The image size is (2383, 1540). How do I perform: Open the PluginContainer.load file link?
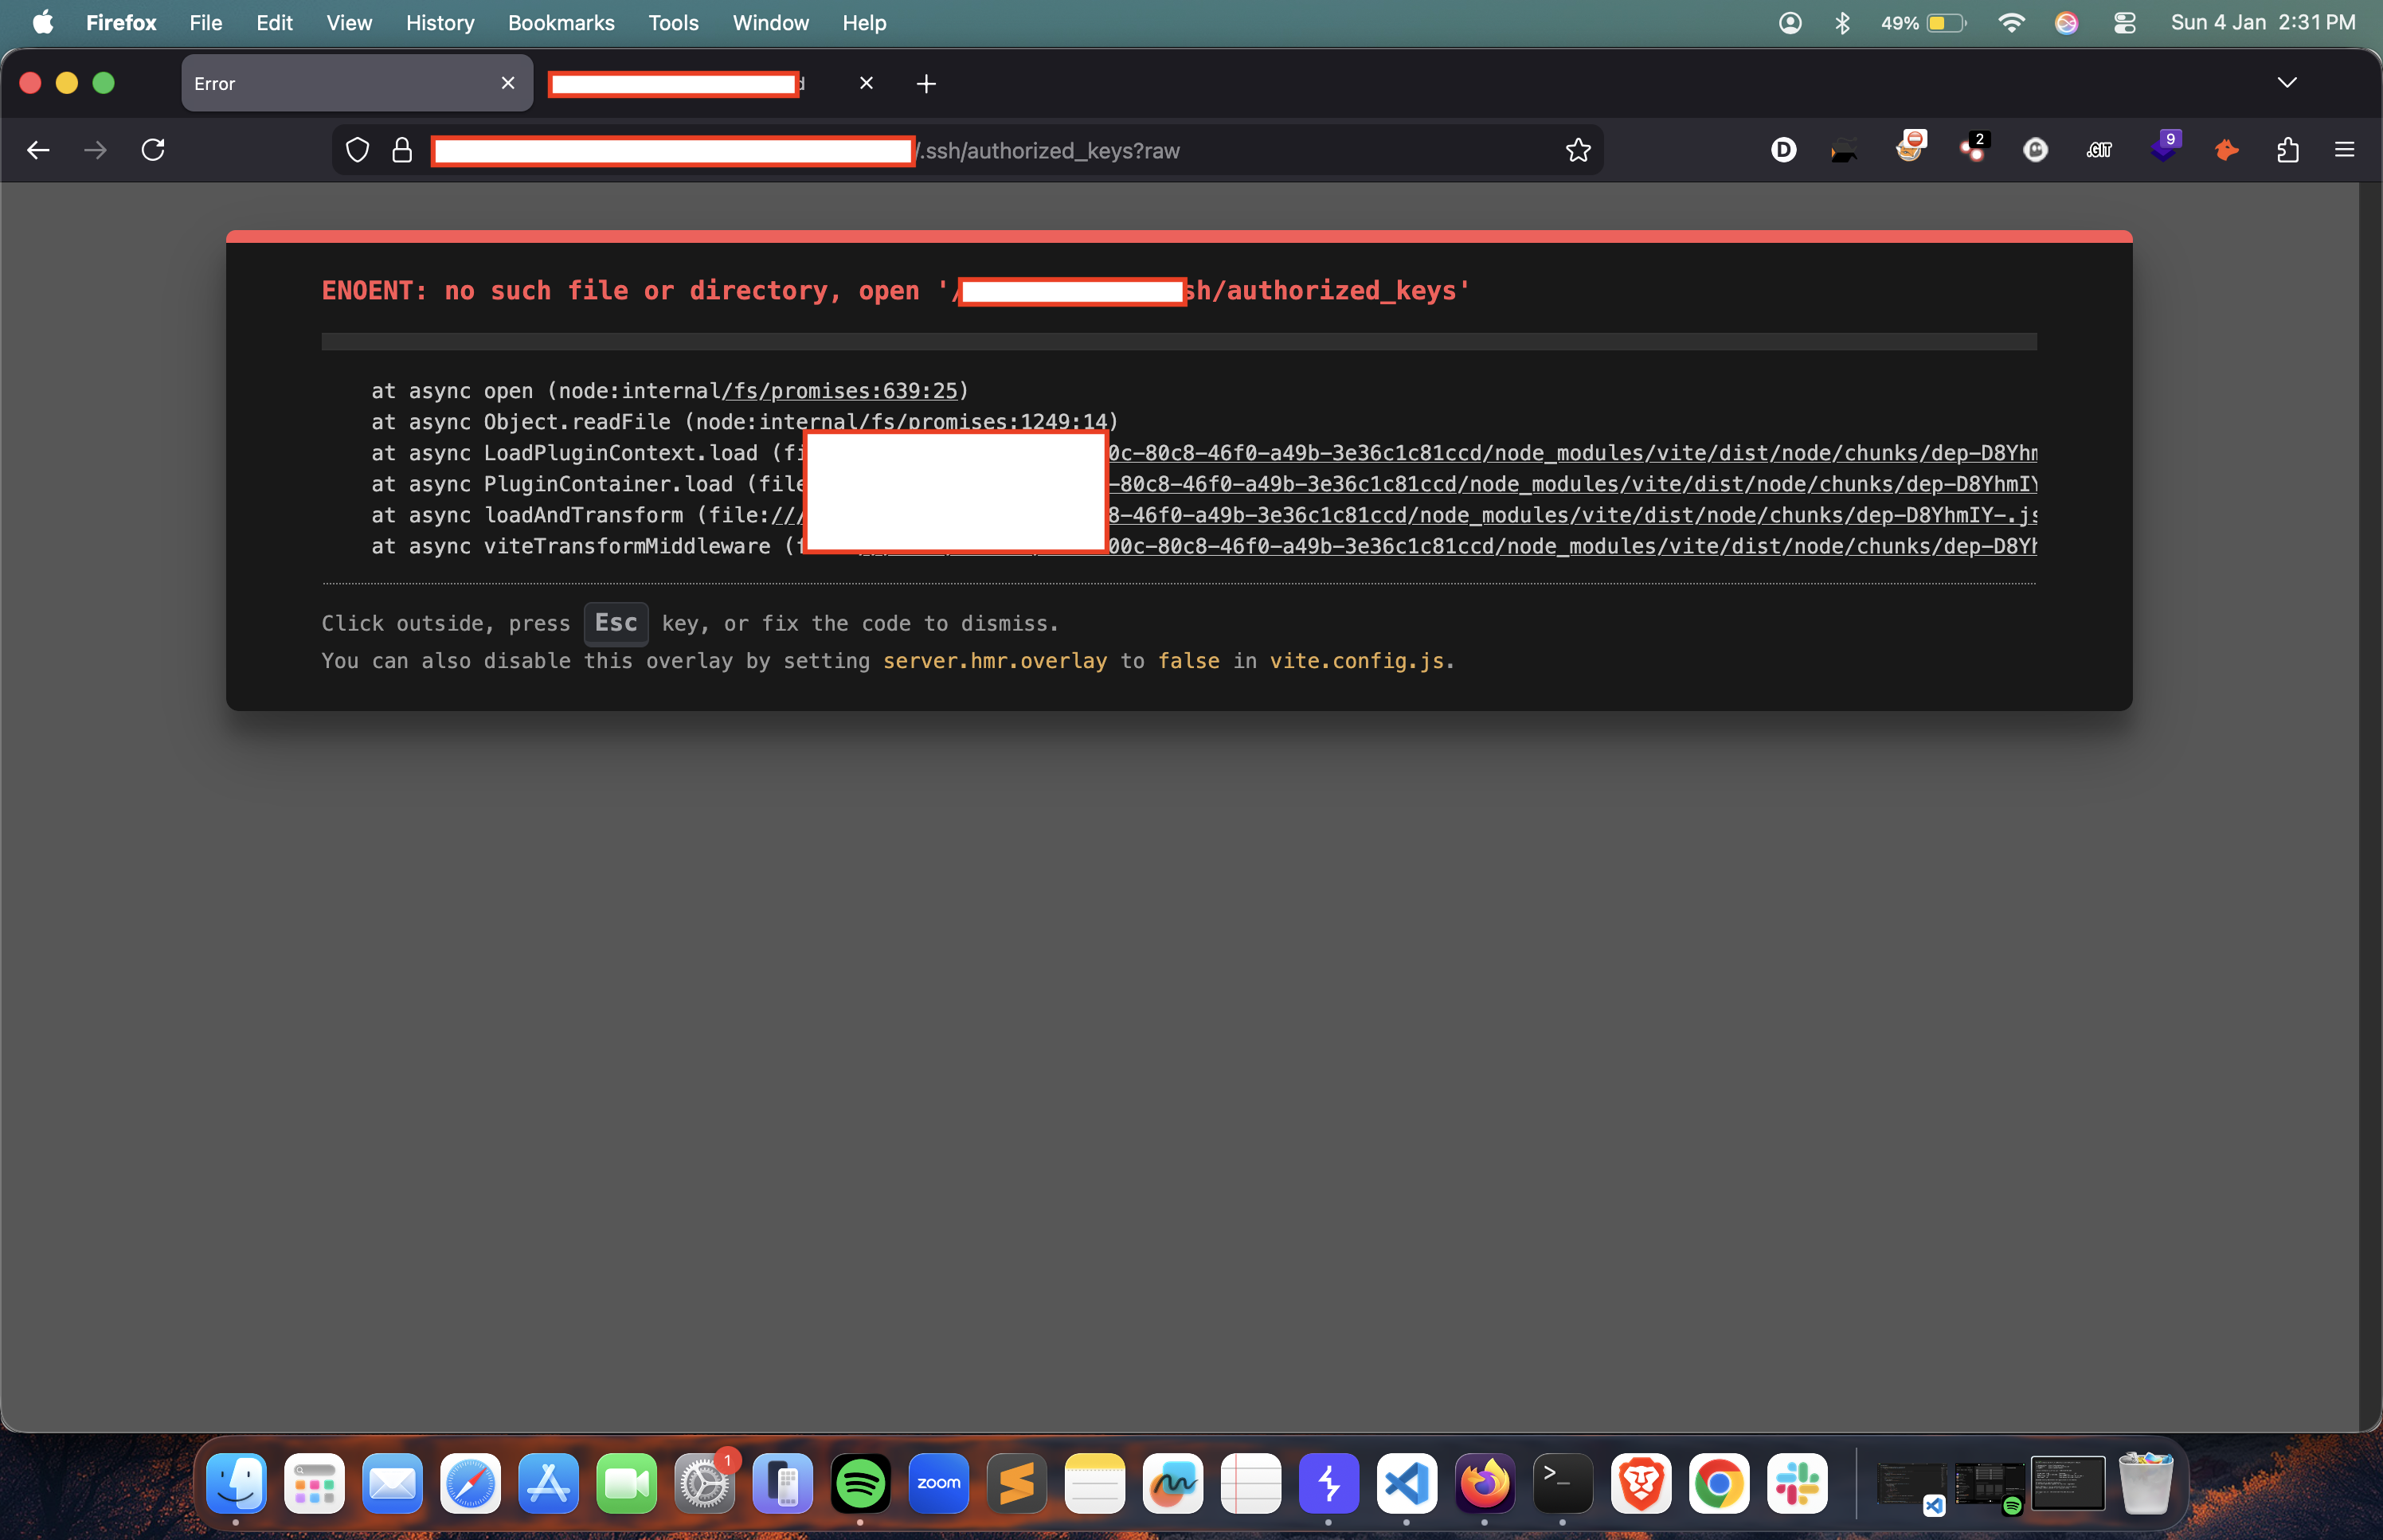pyautogui.click(x=1572, y=484)
